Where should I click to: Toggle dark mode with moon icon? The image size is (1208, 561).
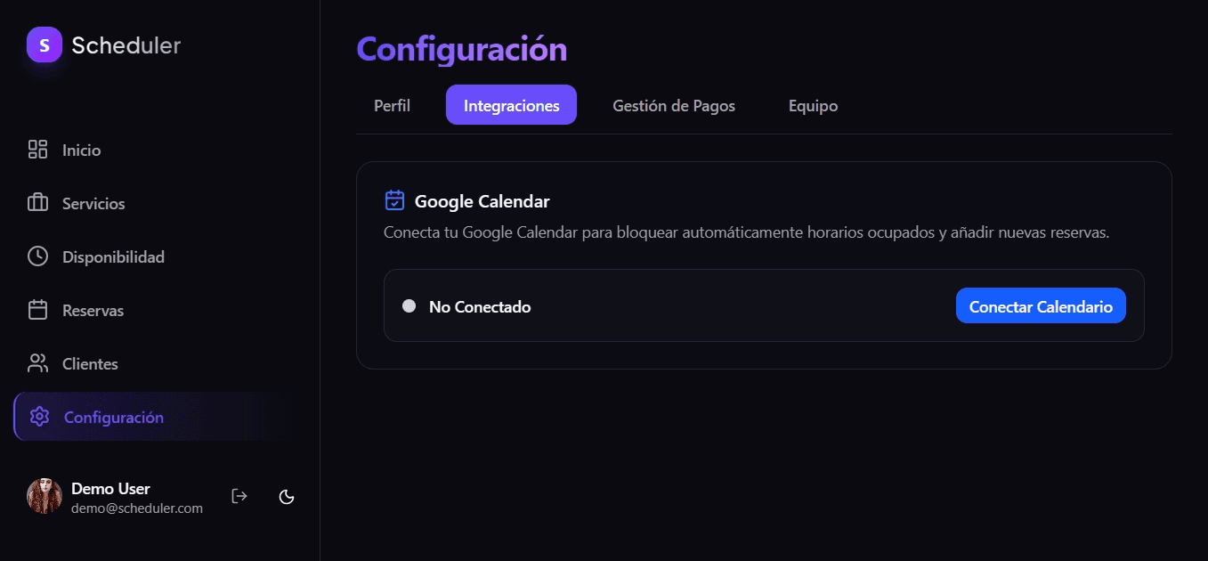[x=287, y=496]
